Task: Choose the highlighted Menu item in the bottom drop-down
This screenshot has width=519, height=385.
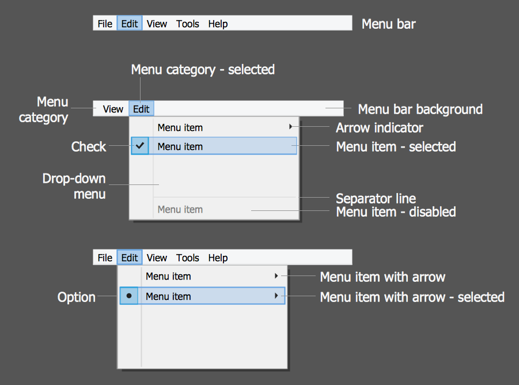Action: (168, 296)
